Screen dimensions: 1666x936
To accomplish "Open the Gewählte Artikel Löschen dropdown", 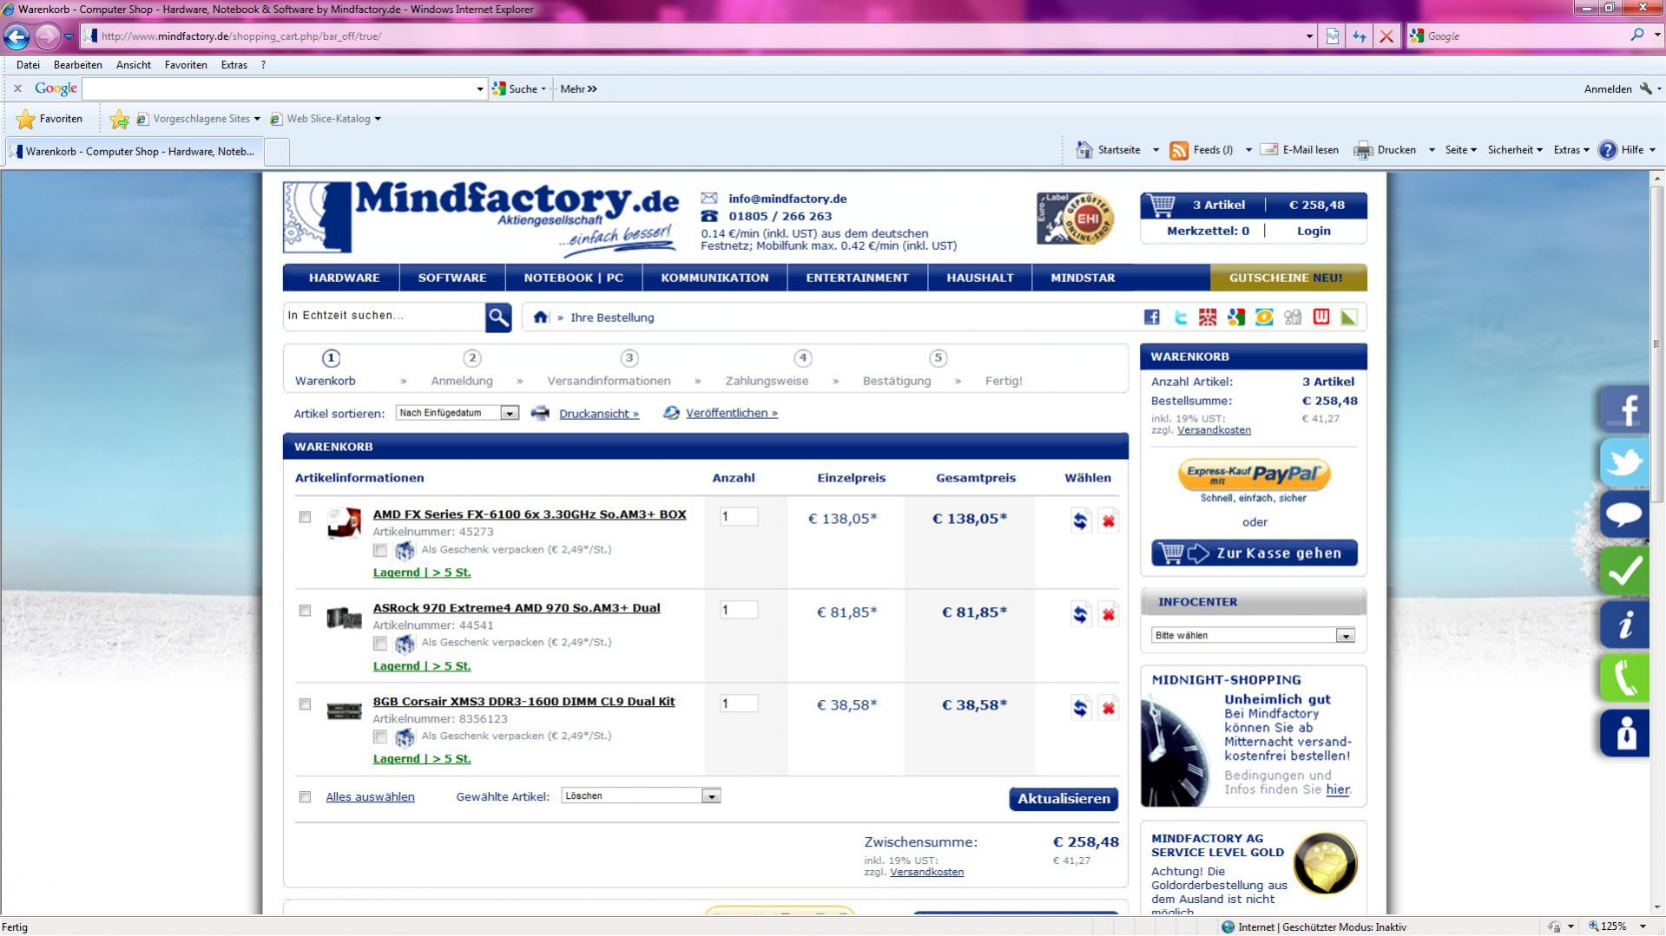I will [641, 796].
